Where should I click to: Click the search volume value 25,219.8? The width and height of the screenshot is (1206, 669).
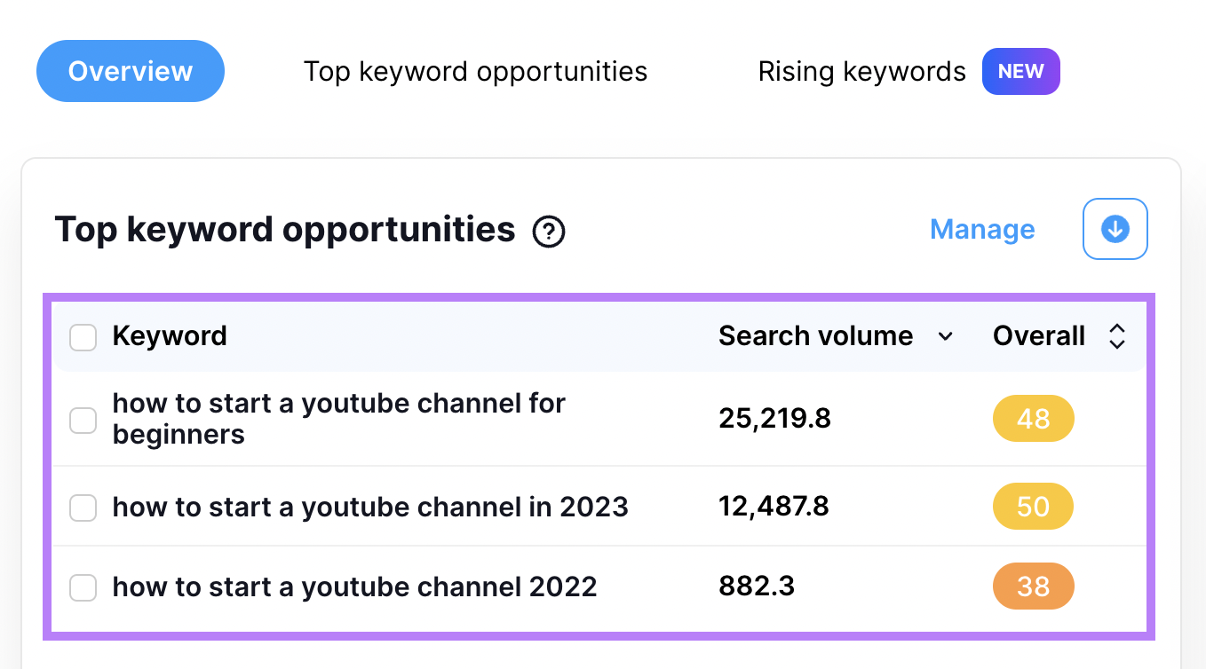click(x=774, y=418)
